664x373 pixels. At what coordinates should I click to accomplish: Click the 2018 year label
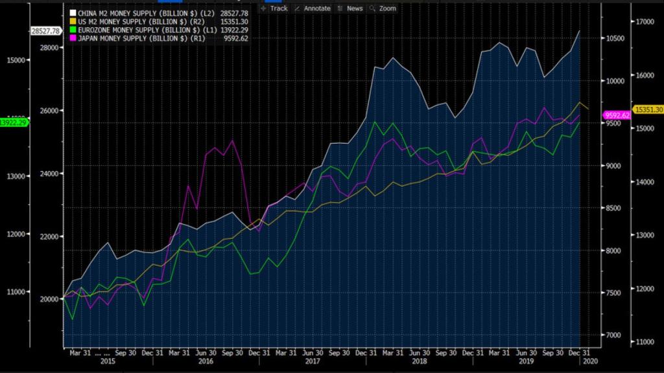[420, 361]
